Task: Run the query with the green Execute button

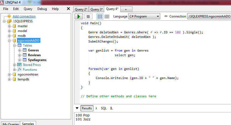Action: click(x=79, y=16)
